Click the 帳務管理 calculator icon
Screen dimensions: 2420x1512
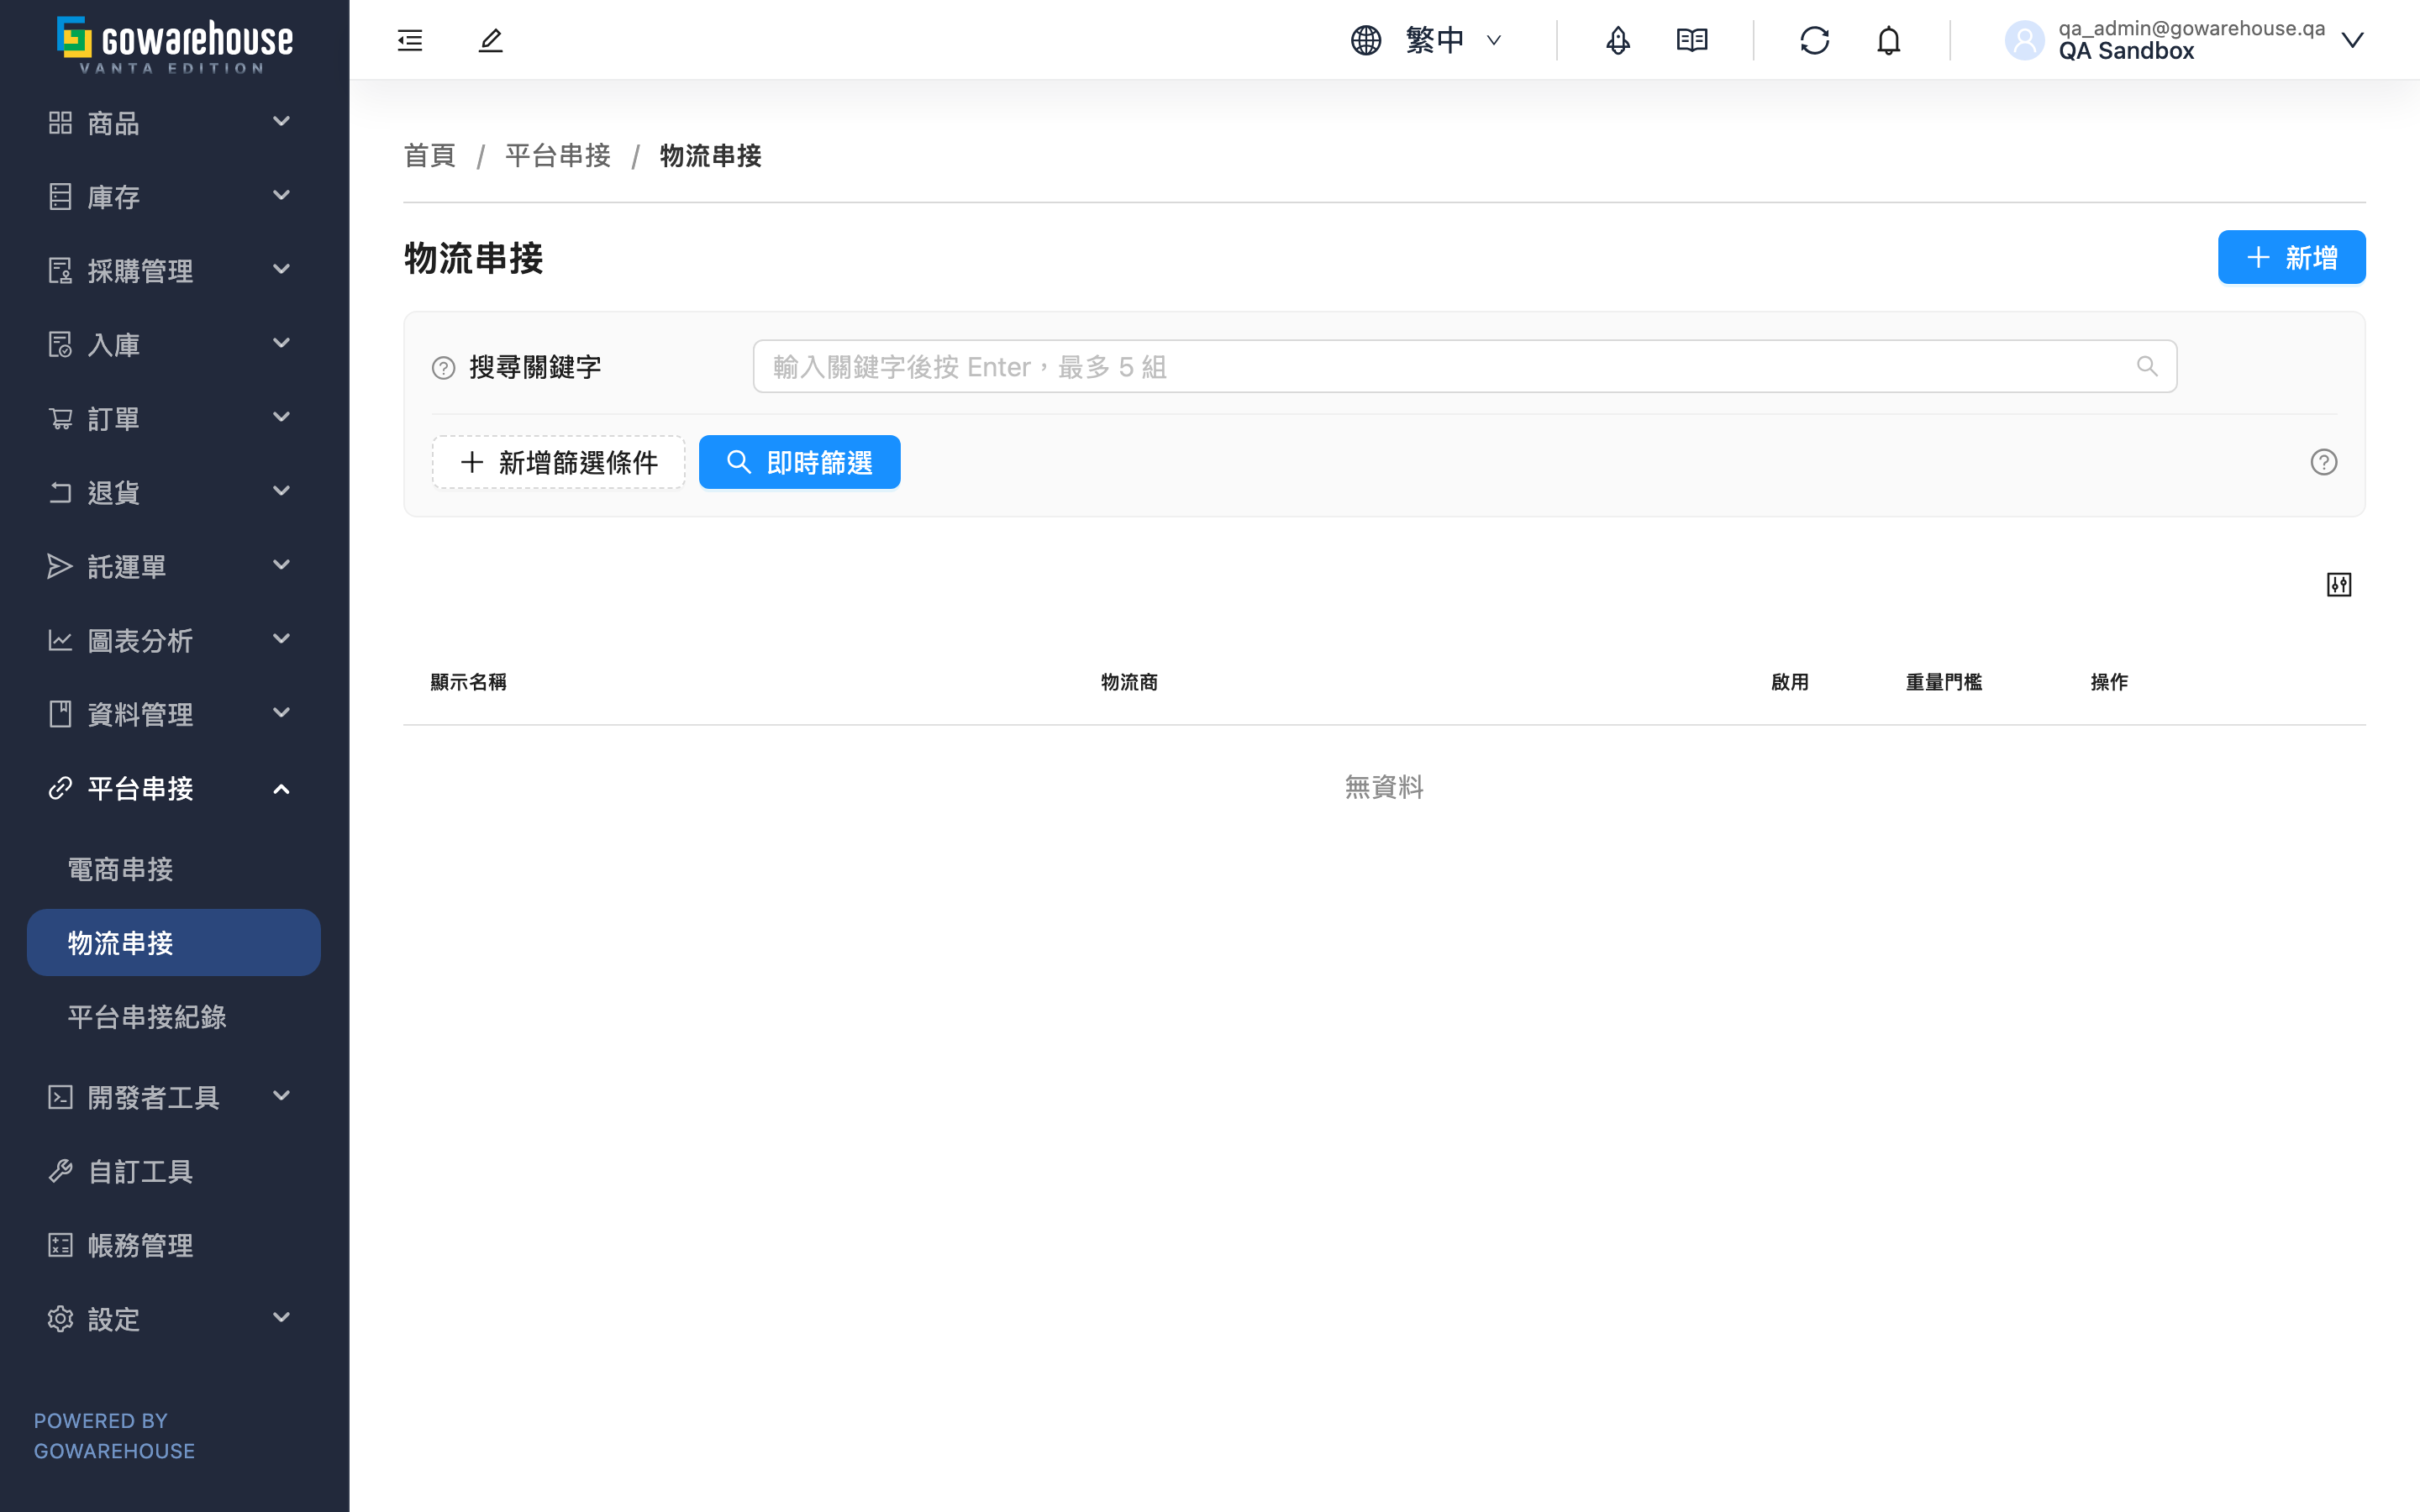tap(60, 1245)
